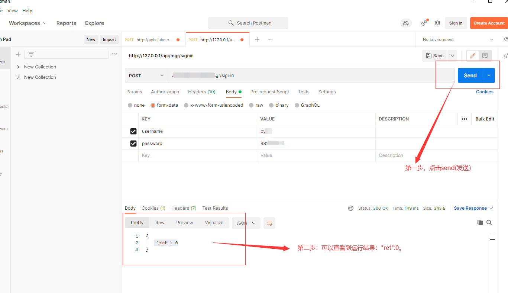Open the comments icon next to pencil
508x293 pixels.
tap(485, 56)
